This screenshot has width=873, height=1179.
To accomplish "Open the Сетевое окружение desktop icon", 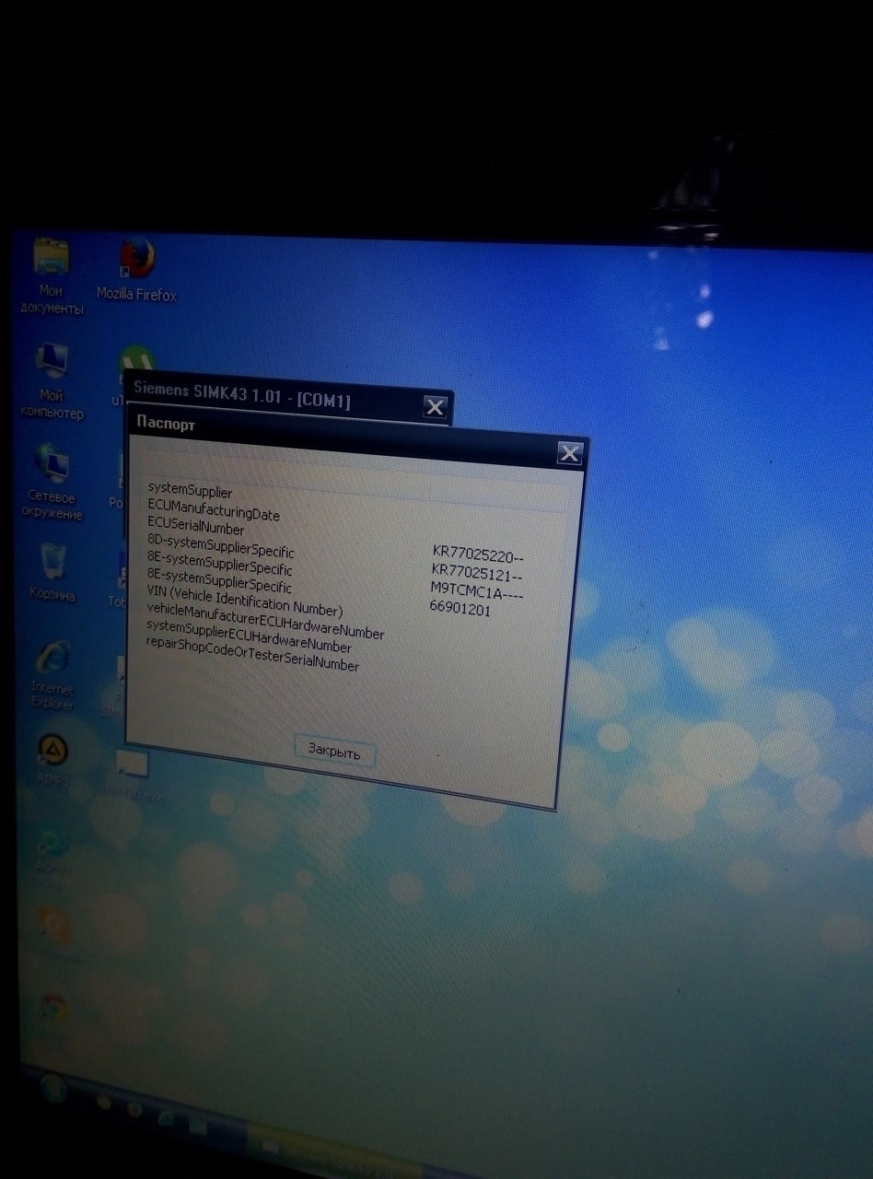I will [52, 482].
